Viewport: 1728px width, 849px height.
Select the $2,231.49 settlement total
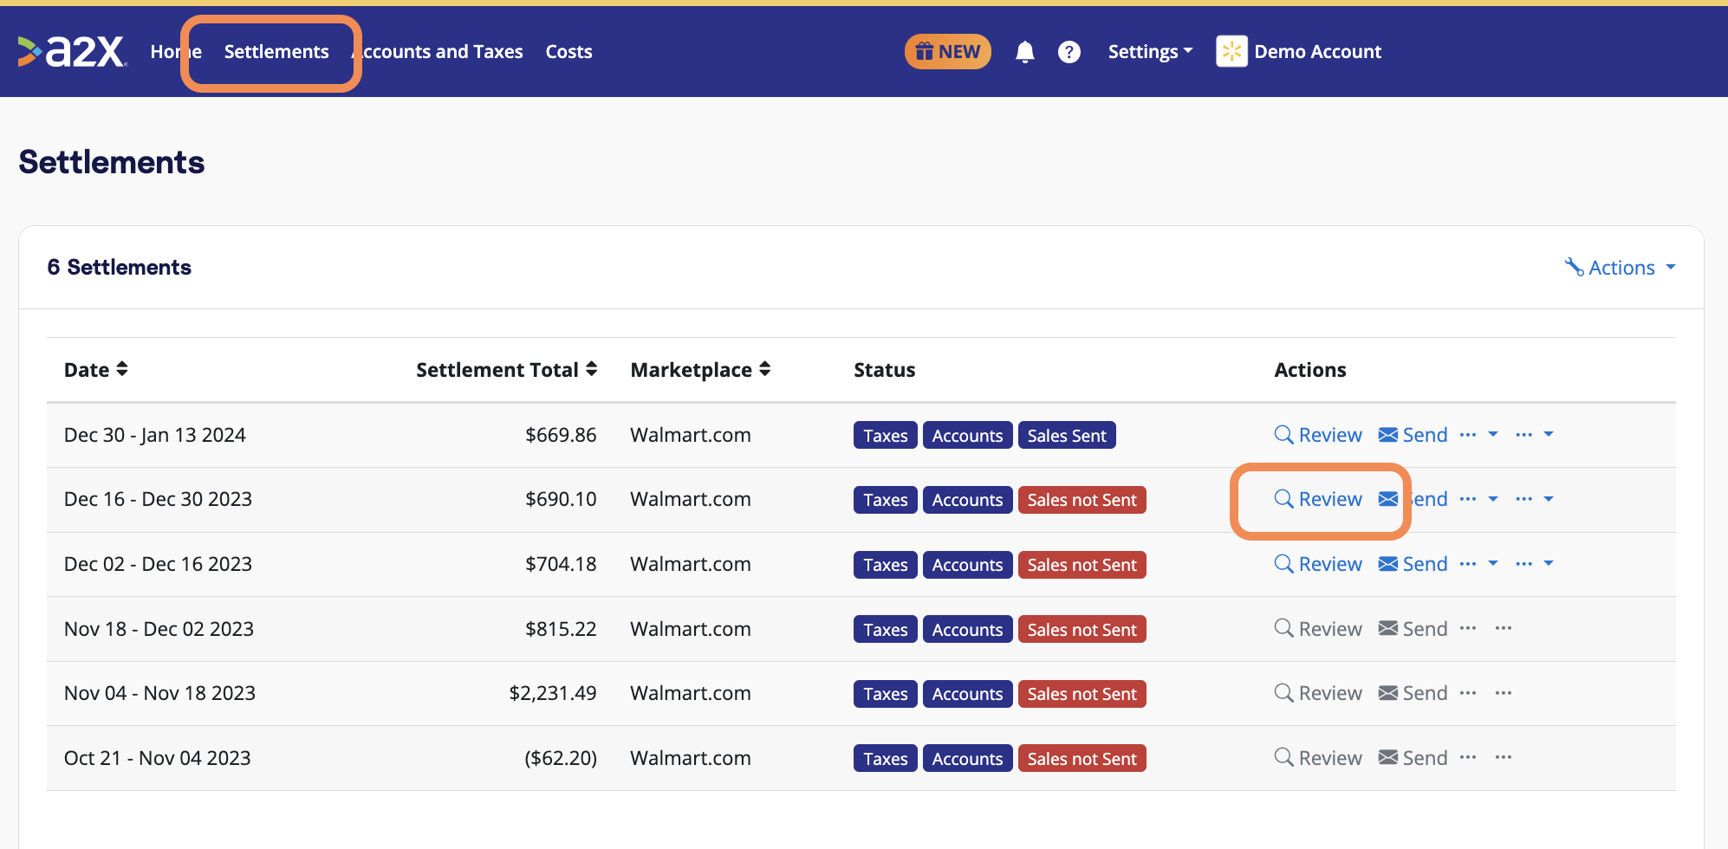pyautogui.click(x=553, y=693)
